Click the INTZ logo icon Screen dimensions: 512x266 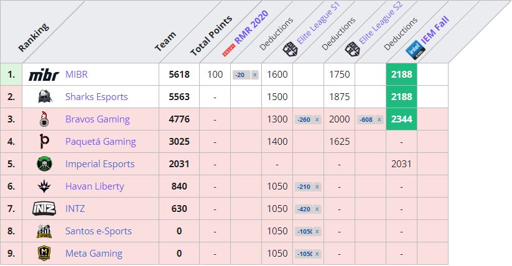click(44, 209)
